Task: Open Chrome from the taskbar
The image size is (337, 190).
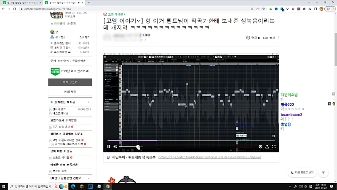Action: tap(107, 187)
